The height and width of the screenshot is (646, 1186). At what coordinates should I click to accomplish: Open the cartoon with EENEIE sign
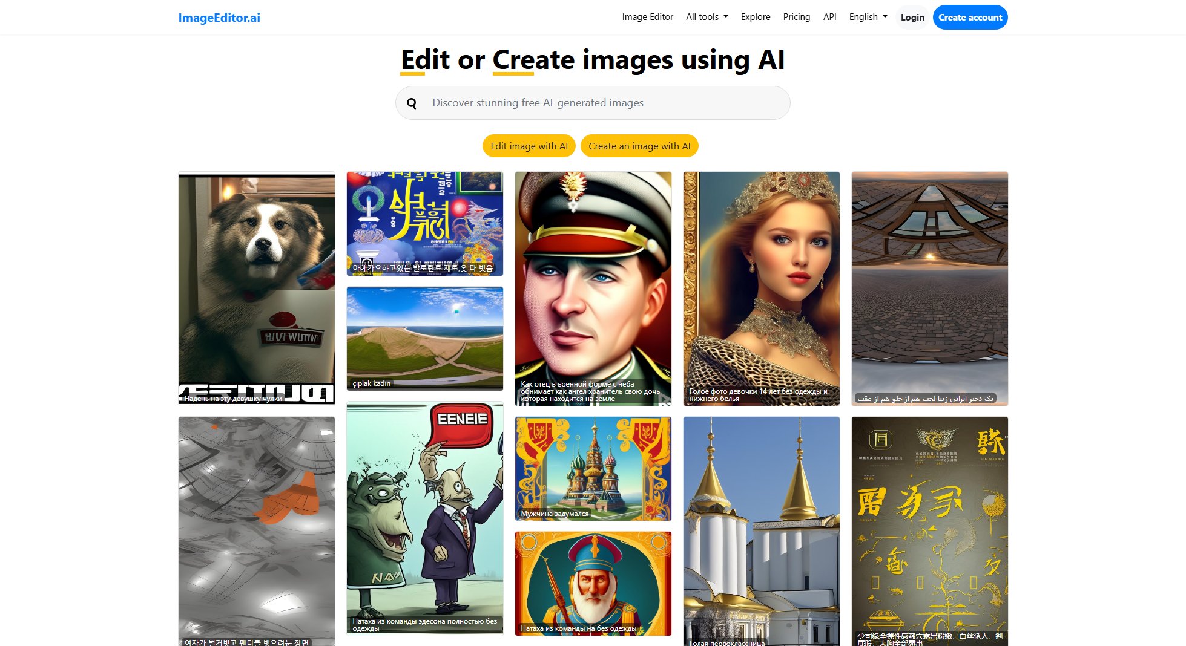(424, 518)
